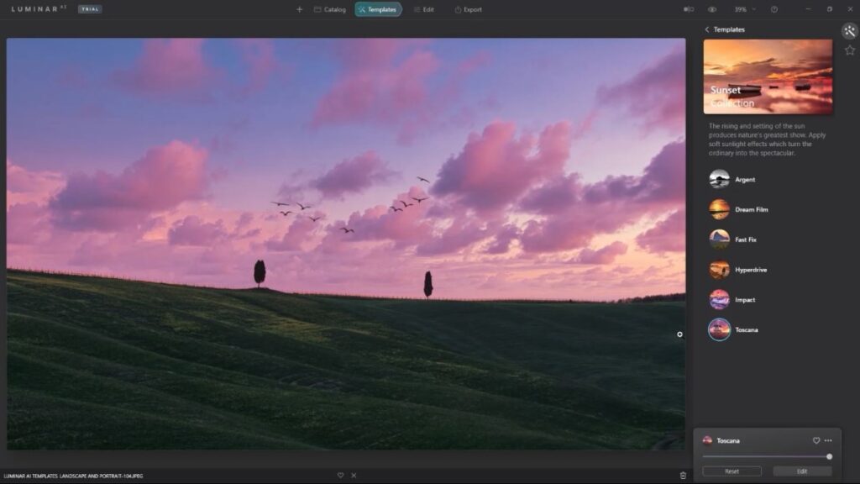Open the Toscana three-dots options menu
The height and width of the screenshot is (484, 860).
point(828,440)
